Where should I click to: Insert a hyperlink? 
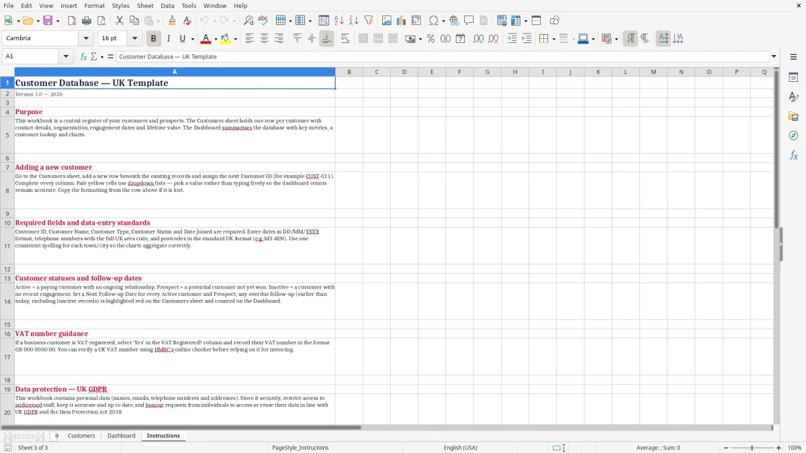coord(454,21)
